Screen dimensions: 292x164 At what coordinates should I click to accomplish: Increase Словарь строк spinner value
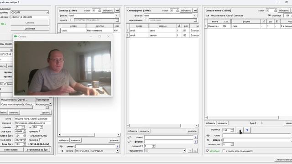pyautogui.click(x=99, y=10)
